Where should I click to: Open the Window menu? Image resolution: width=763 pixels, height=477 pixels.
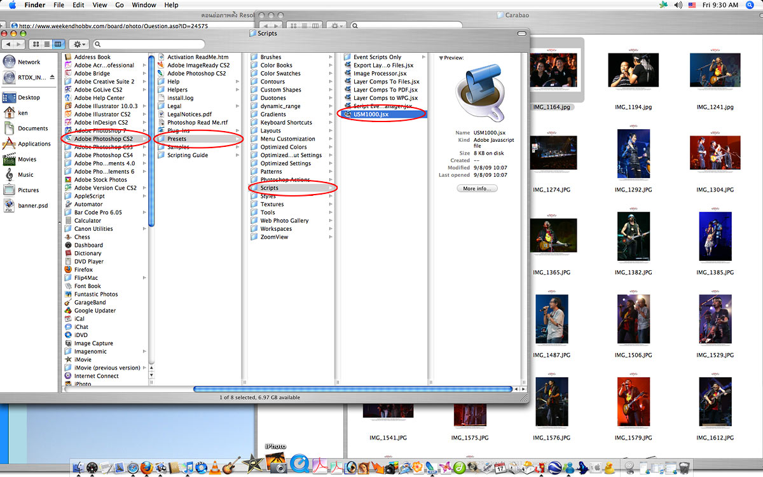coord(144,5)
